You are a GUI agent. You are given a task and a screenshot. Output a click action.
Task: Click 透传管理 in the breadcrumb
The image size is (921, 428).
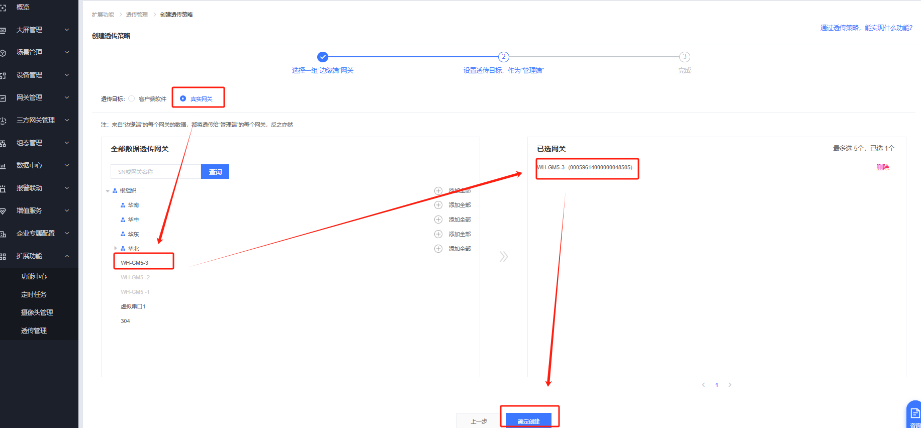(137, 15)
